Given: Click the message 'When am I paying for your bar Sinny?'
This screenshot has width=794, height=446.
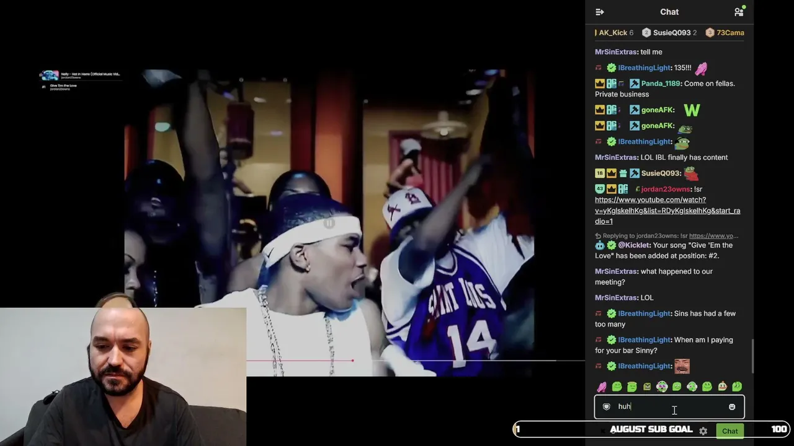Looking at the screenshot, I should click(664, 345).
